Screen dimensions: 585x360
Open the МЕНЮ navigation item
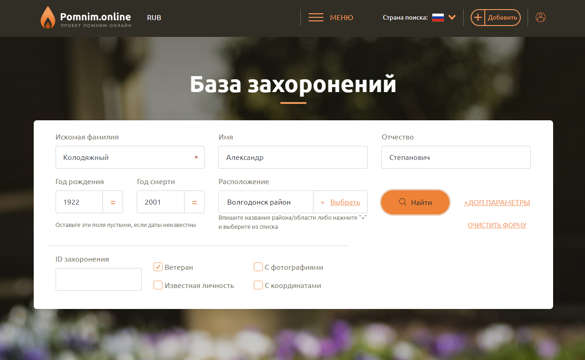pyautogui.click(x=341, y=18)
